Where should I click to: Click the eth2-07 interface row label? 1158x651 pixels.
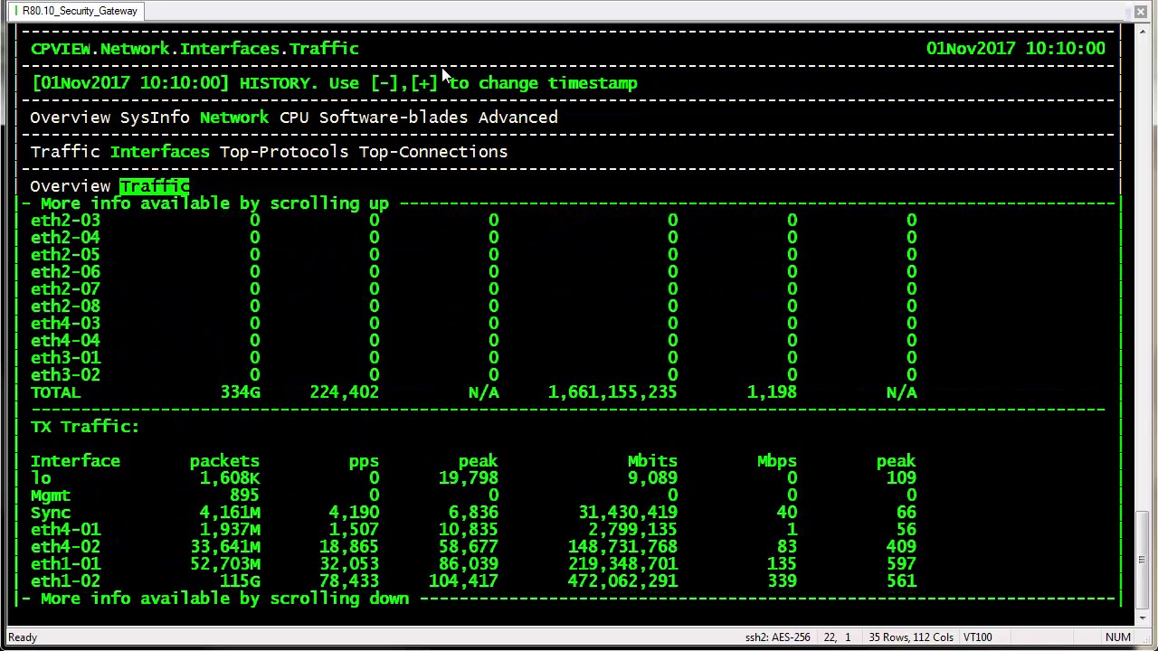(x=65, y=289)
